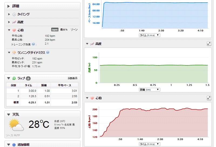Screen dimensions: 216x147
Task: Click the sun and cloud weather icon
Action: pyautogui.click(x=16, y=125)
